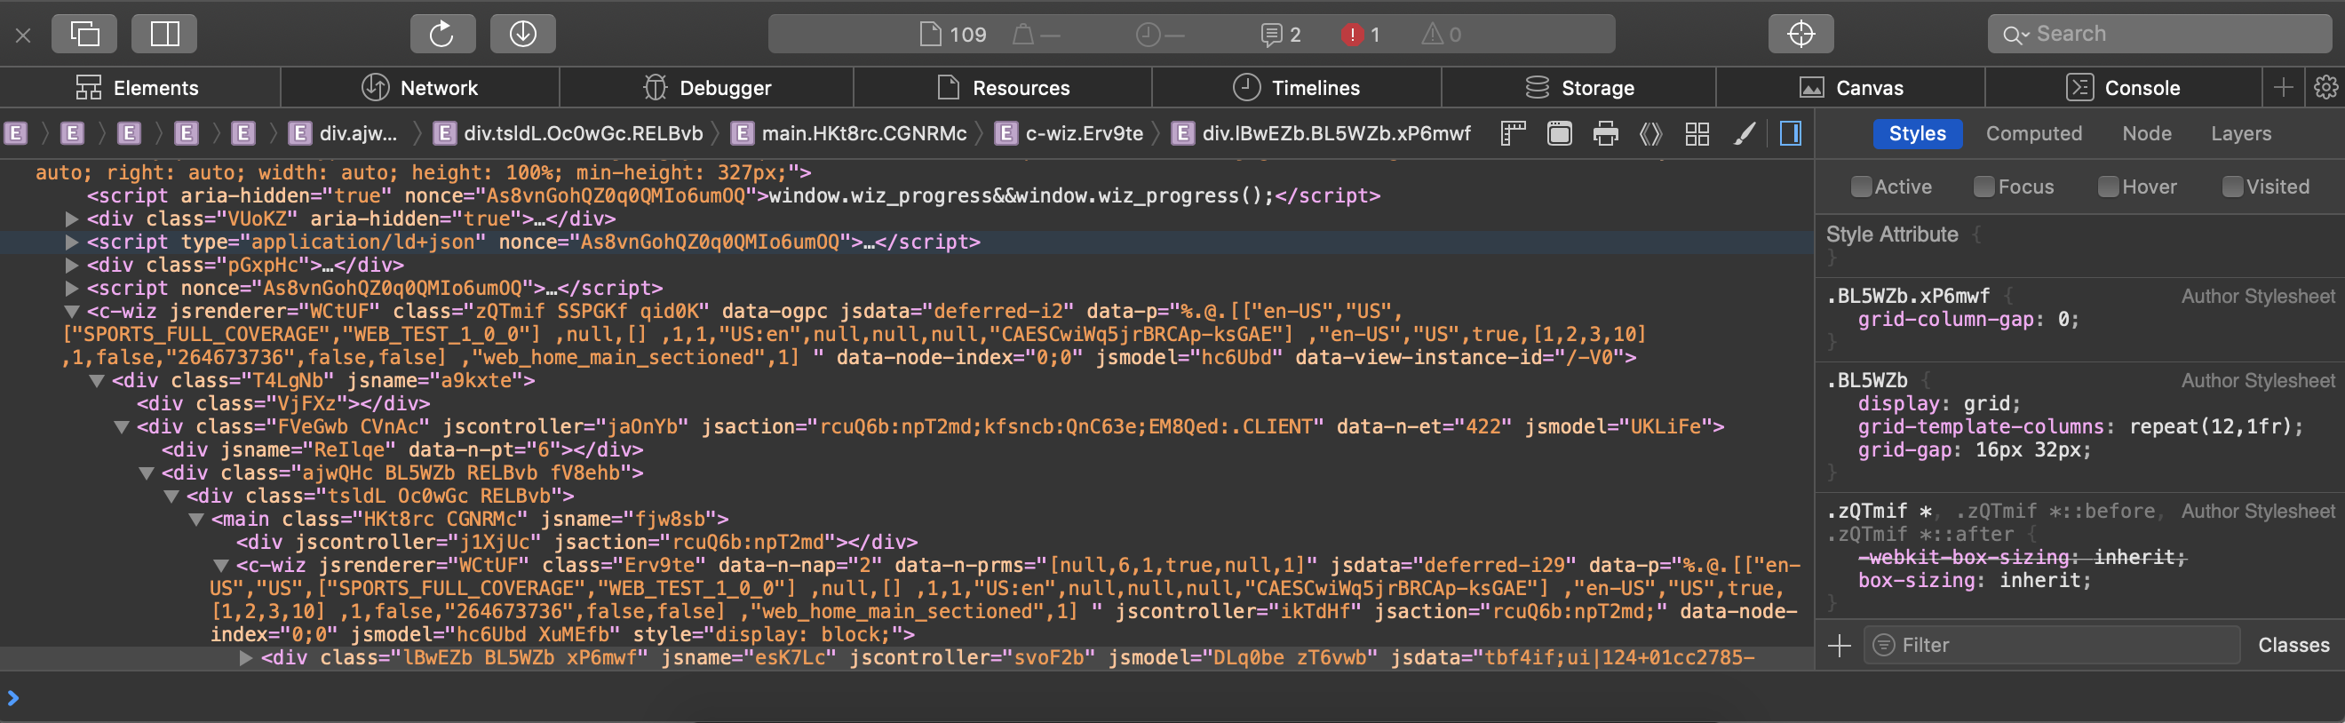
Task: Check the Focus pseudo-class checkbox
Action: [1983, 187]
